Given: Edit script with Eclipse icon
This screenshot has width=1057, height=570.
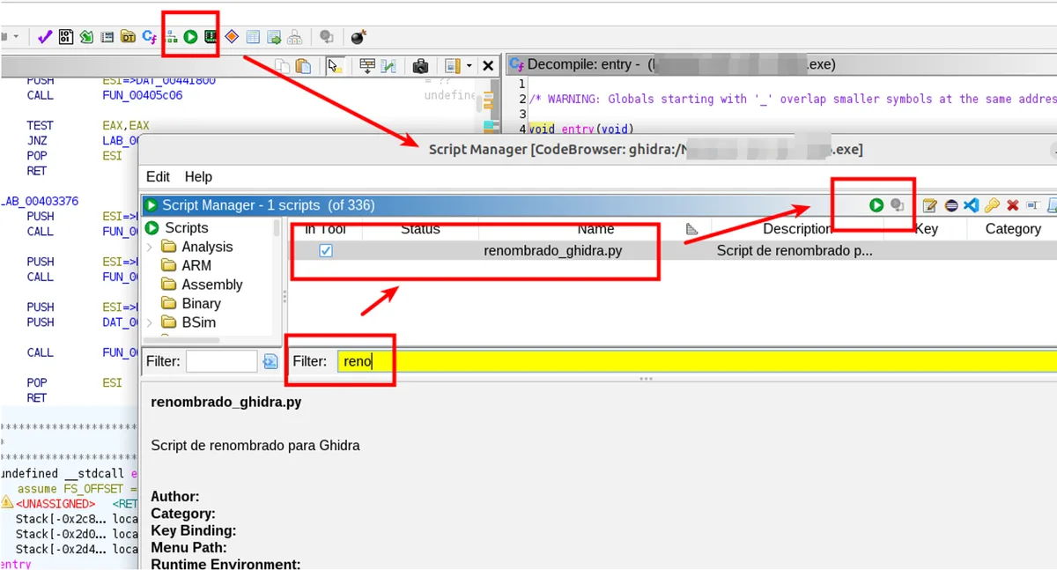Looking at the screenshot, I should point(951,205).
